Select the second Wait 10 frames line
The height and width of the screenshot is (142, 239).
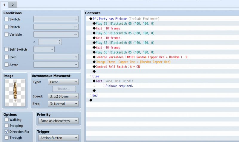pos(163,38)
